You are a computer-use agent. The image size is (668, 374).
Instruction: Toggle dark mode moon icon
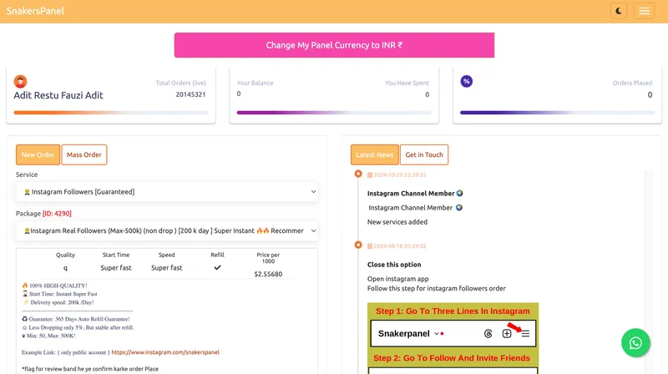(x=618, y=11)
